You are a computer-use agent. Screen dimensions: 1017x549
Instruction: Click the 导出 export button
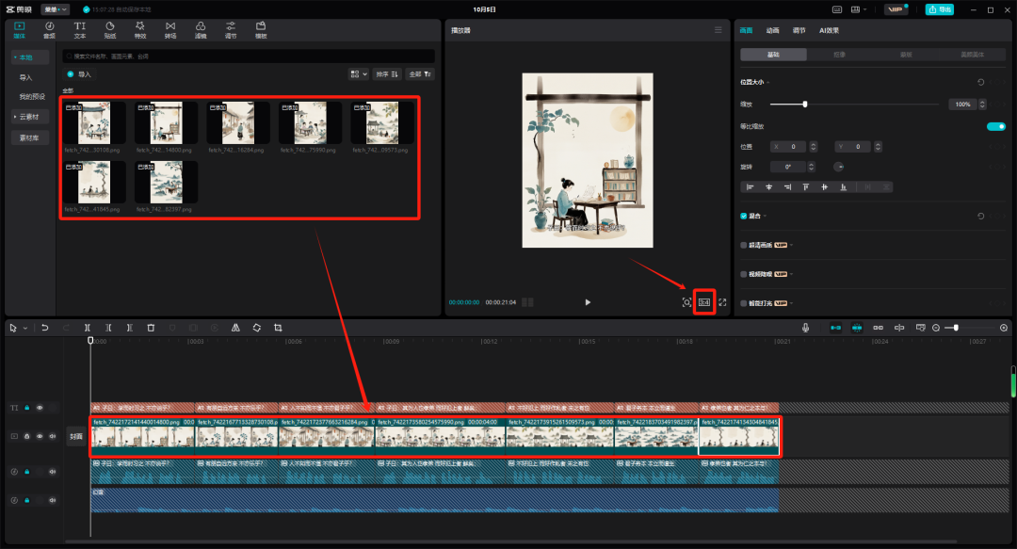pyautogui.click(x=940, y=9)
